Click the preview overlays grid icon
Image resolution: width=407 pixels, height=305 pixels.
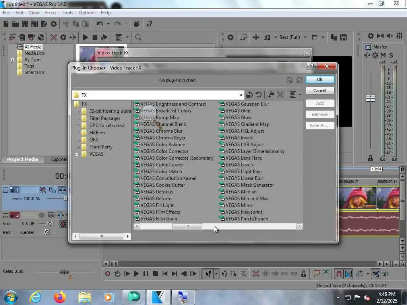click(314, 37)
